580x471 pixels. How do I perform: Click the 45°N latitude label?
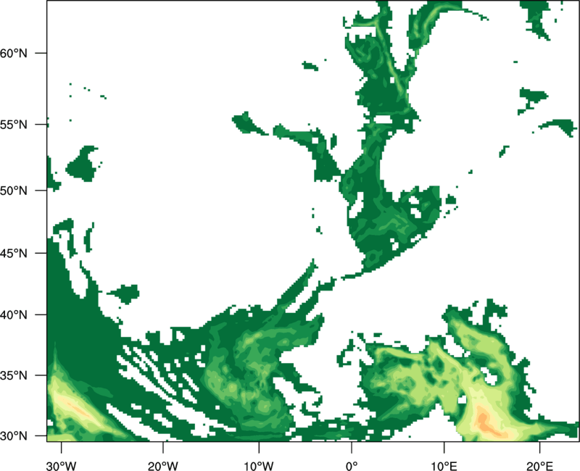(14, 253)
